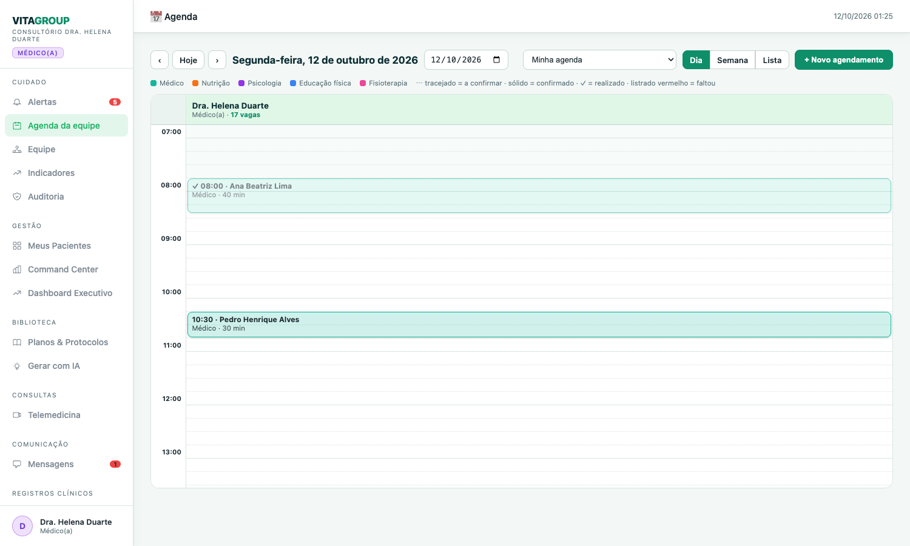
Task: Click the 07:00 time label
Action: click(x=171, y=132)
